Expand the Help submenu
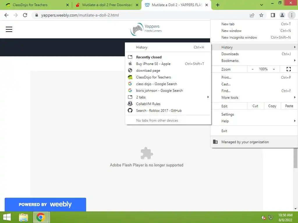The height and width of the screenshot is (223, 298). pos(254,121)
